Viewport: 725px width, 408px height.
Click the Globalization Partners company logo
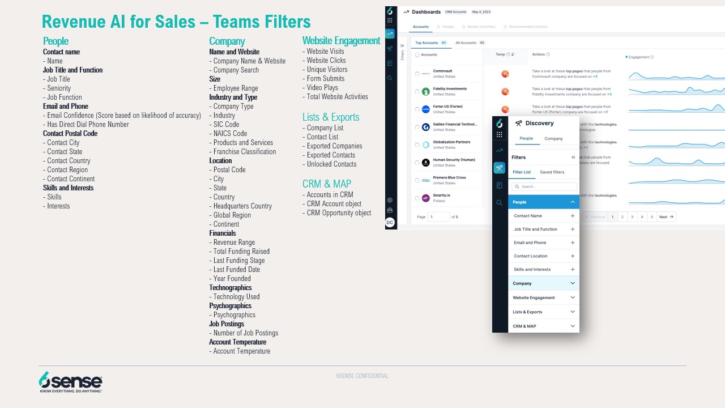pyautogui.click(x=426, y=144)
